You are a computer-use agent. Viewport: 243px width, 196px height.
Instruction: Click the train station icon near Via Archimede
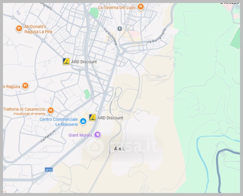120,28
